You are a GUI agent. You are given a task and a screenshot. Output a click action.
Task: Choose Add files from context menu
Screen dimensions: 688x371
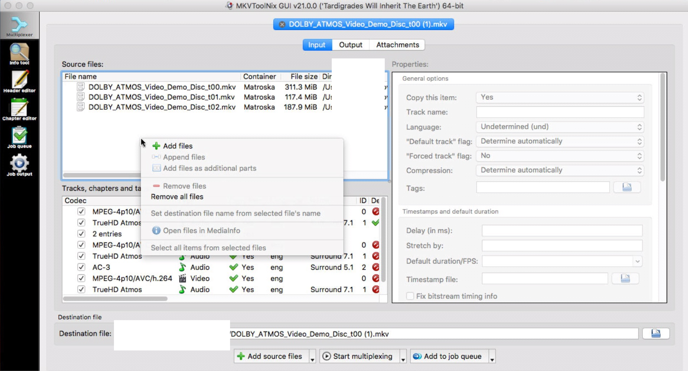pyautogui.click(x=242, y=146)
